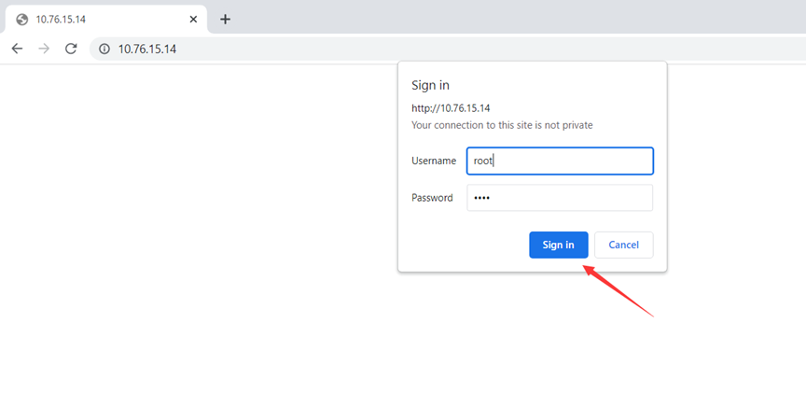Click the back navigation arrow
Viewport: 806px width, 393px height.
(x=17, y=49)
